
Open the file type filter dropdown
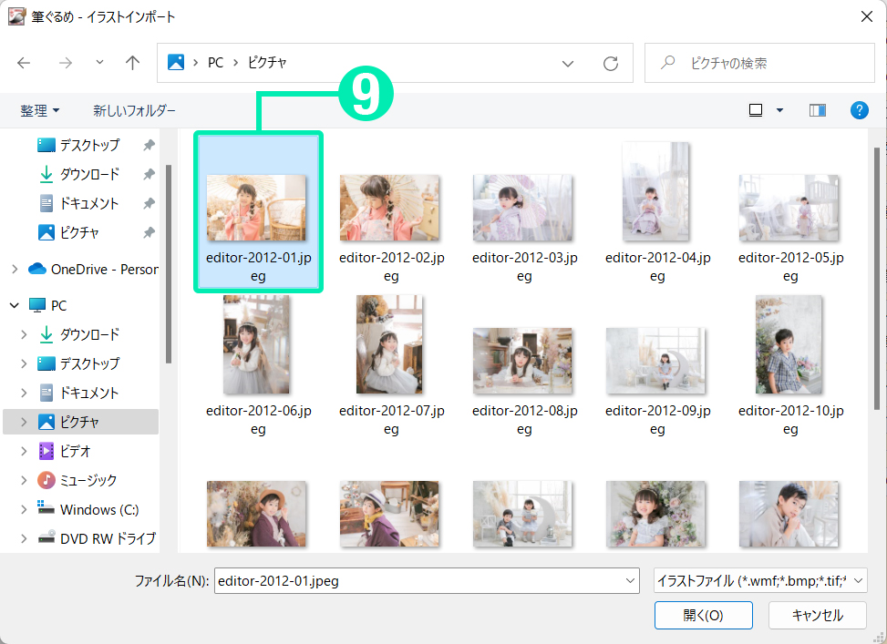tap(759, 580)
